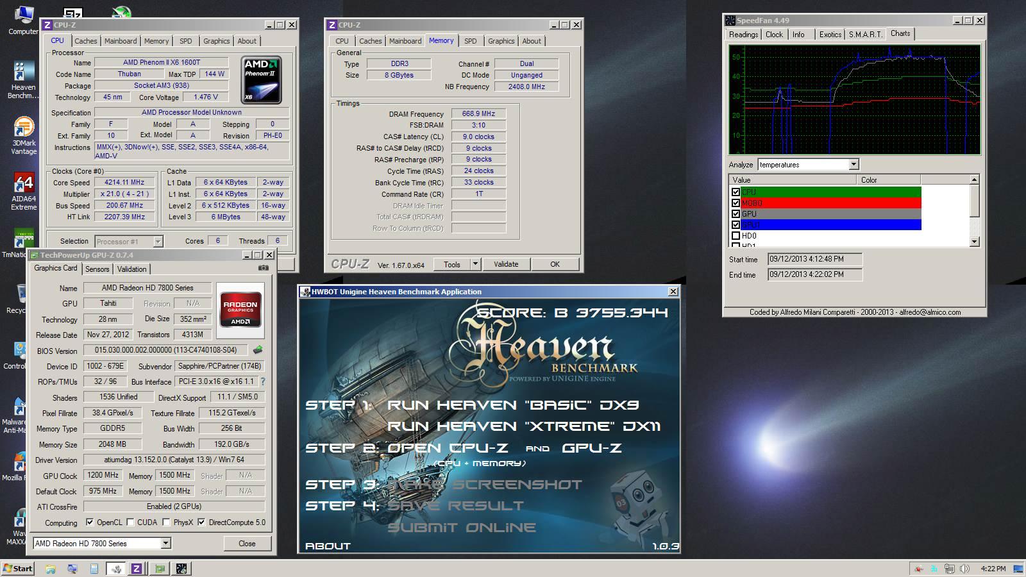Open the Computer desktop icon

pyautogui.click(x=23, y=19)
